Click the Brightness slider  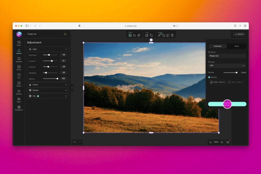click(50, 55)
